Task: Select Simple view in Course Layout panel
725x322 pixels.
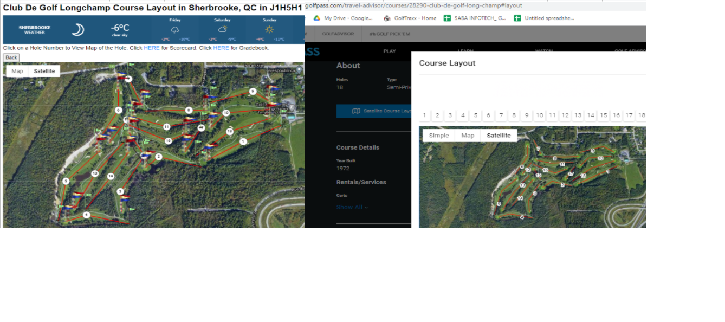Action: (439, 135)
